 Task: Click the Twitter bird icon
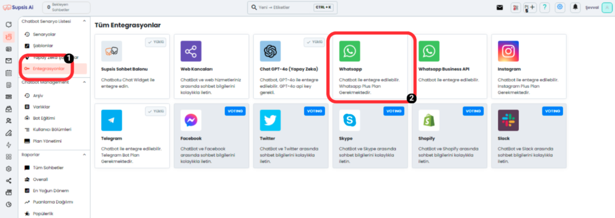(x=270, y=120)
